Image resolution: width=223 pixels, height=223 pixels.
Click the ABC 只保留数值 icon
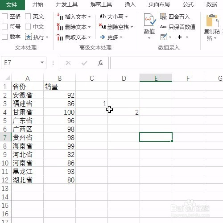click(x=163, y=27)
